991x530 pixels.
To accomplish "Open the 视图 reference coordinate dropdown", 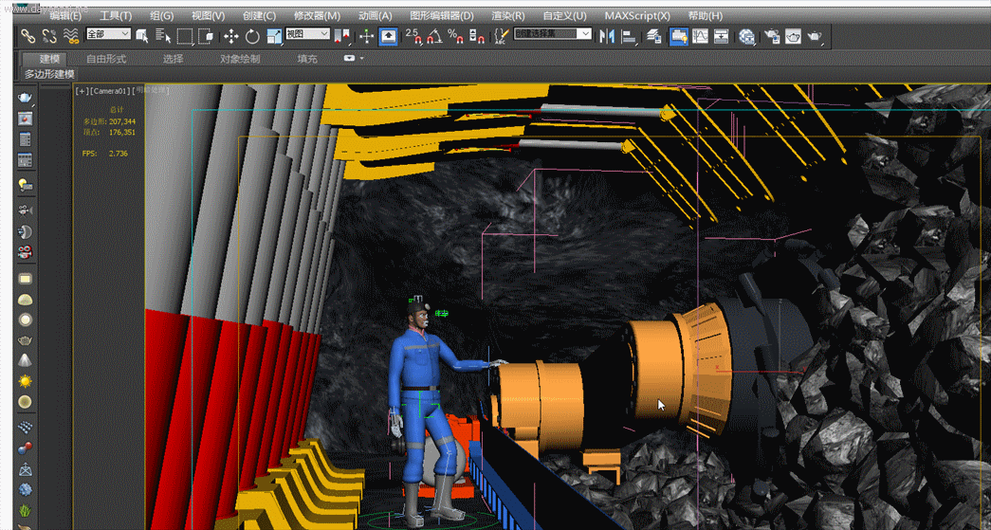I will [x=308, y=33].
